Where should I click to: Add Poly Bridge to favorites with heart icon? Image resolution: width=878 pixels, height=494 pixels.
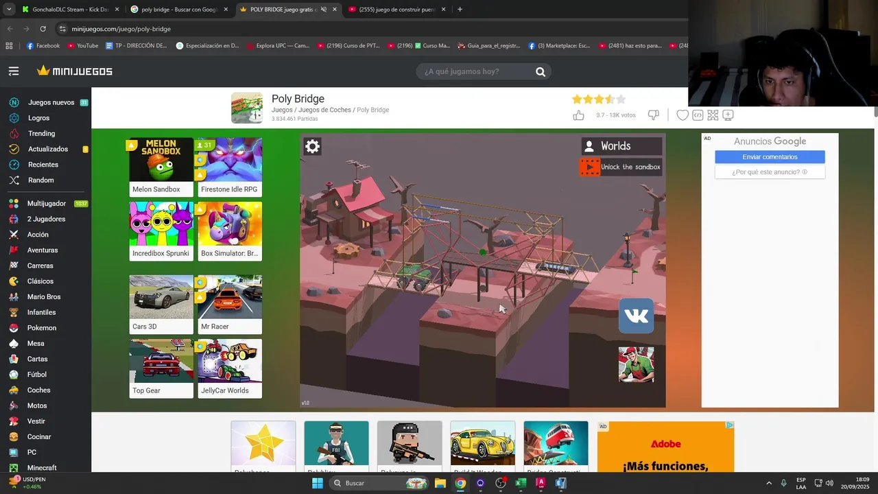pos(683,115)
